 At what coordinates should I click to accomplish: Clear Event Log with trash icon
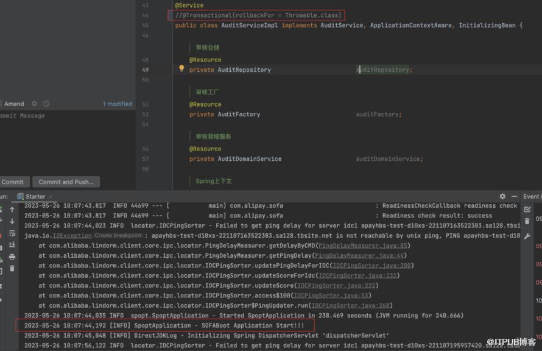click(x=527, y=222)
